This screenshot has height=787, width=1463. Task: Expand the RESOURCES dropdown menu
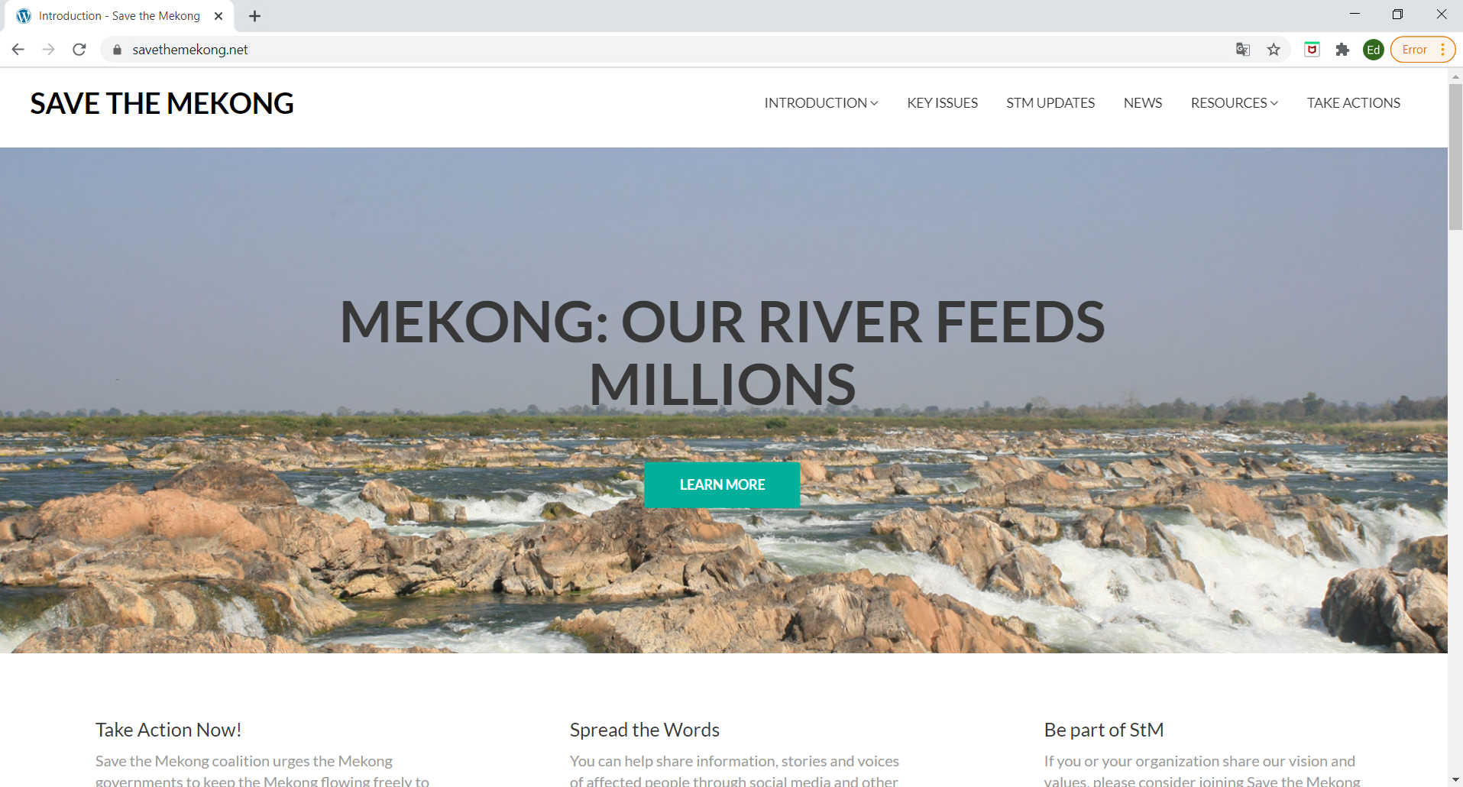[x=1234, y=103]
